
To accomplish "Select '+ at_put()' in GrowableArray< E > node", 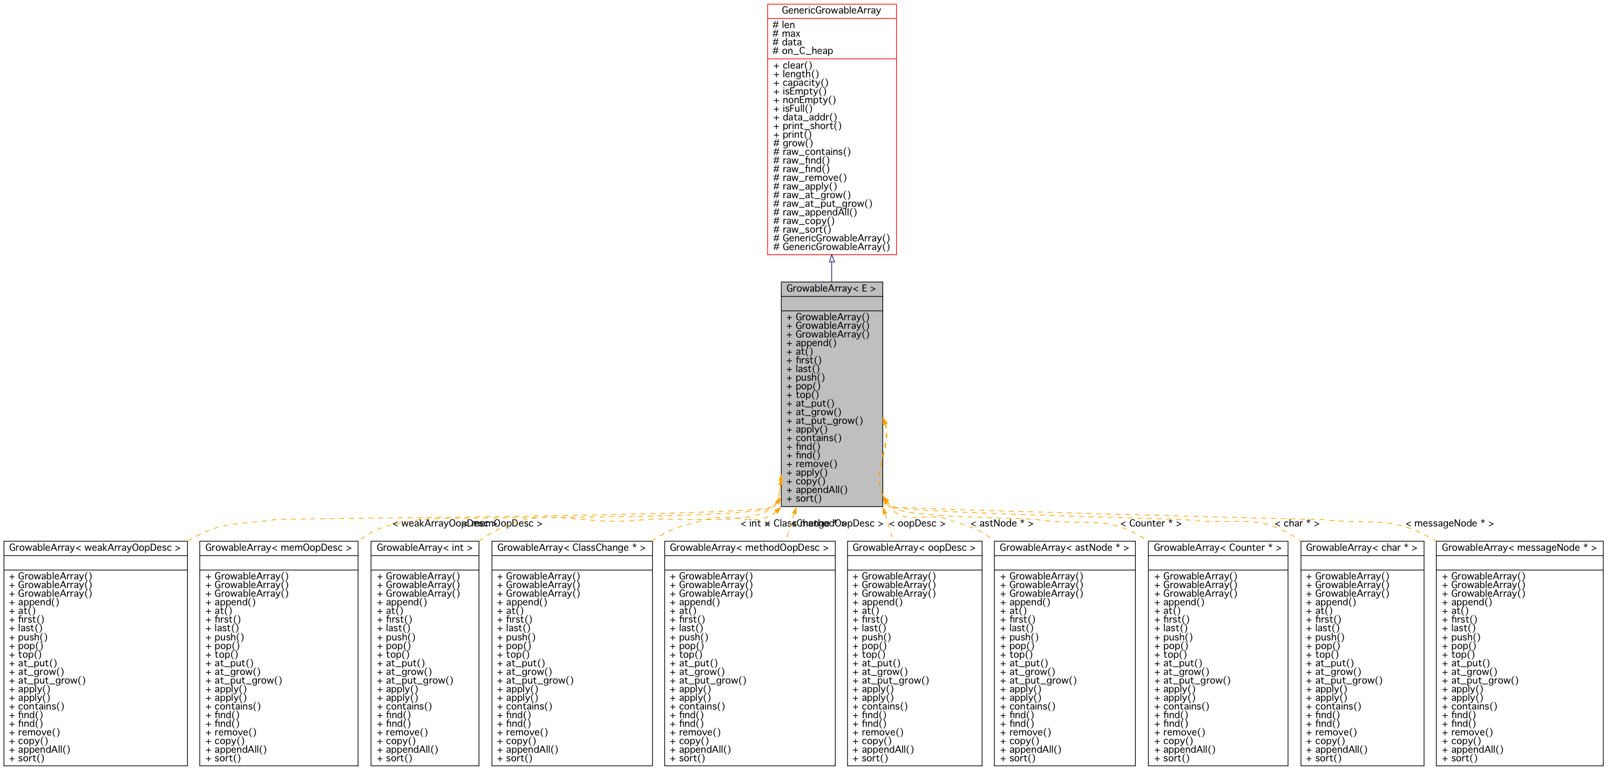I will click(x=810, y=404).
